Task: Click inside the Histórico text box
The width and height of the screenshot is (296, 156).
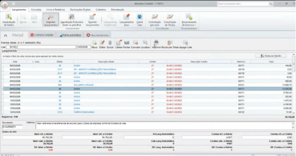Action: tap(163, 126)
